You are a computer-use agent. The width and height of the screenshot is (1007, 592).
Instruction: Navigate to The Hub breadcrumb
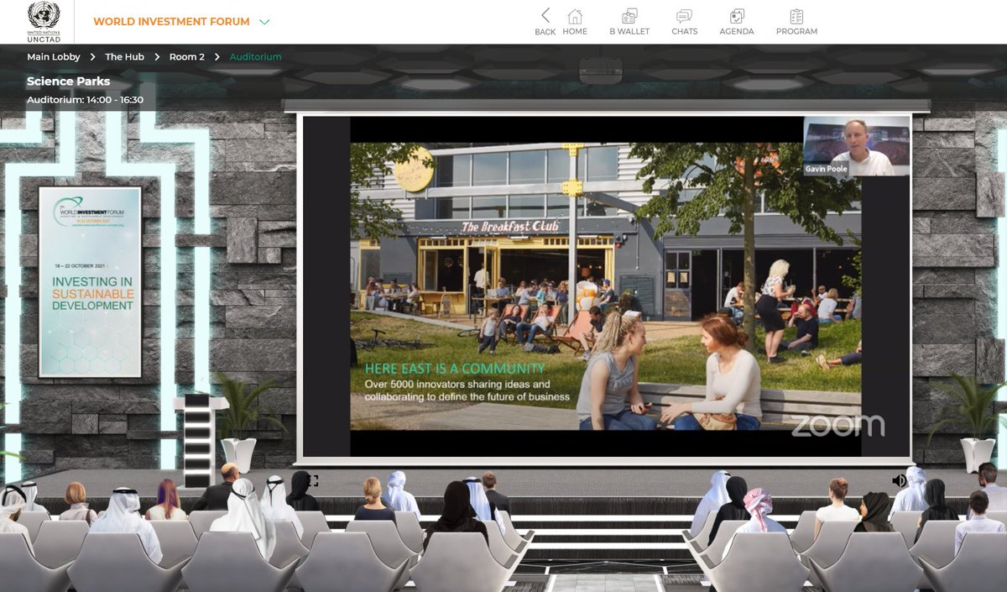point(124,57)
